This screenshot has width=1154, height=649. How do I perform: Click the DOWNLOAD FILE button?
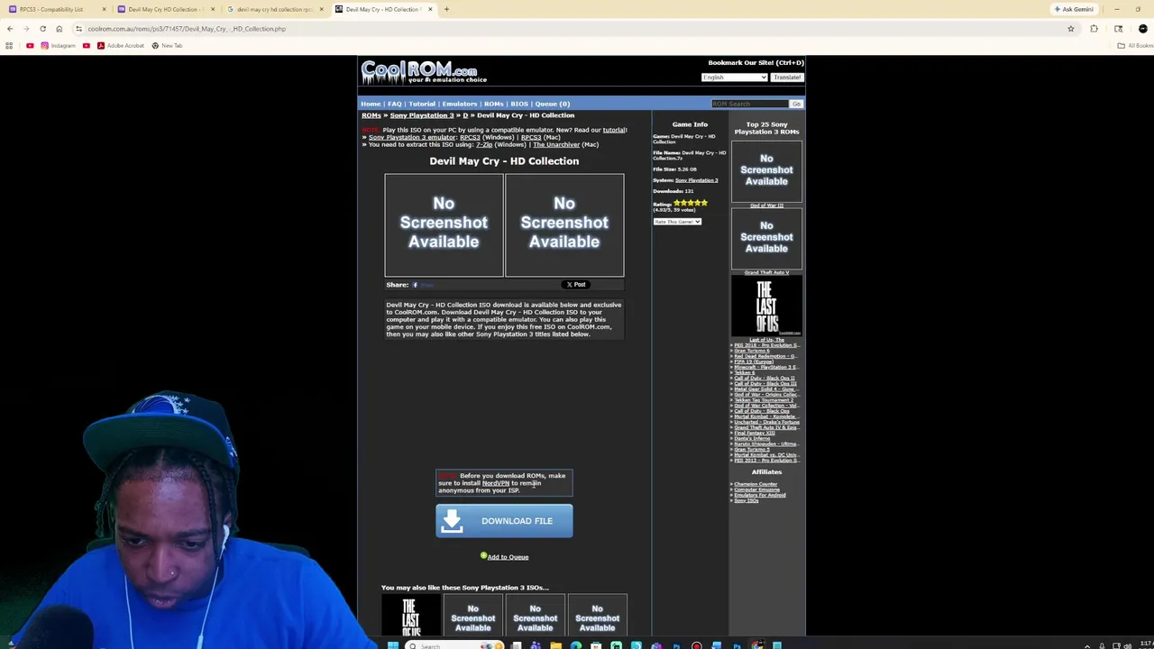coord(504,521)
